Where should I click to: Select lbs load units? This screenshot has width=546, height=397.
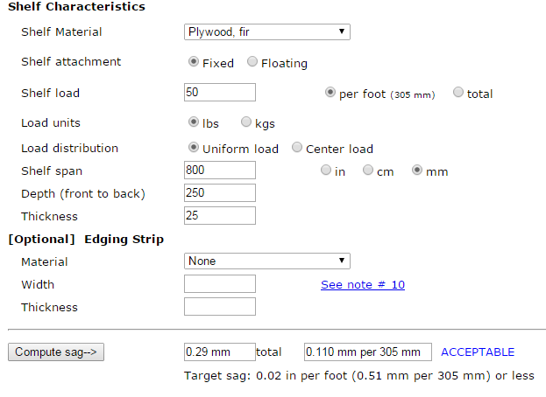tap(194, 122)
